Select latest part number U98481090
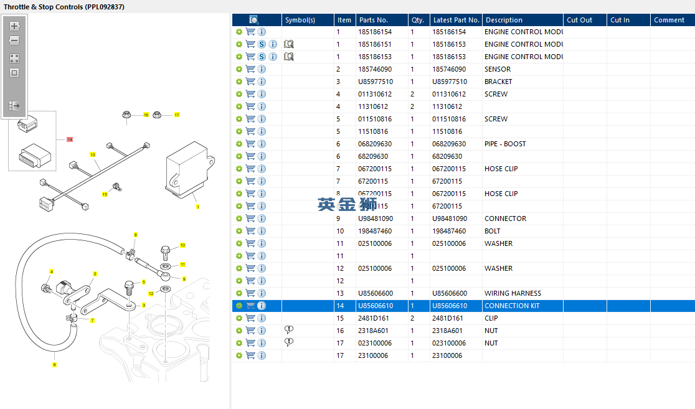This screenshot has height=409, width=695. tap(456, 219)
